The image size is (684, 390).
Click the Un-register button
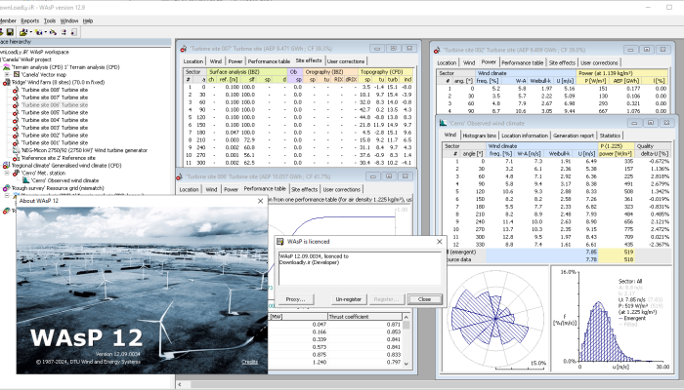click(348, 299)
